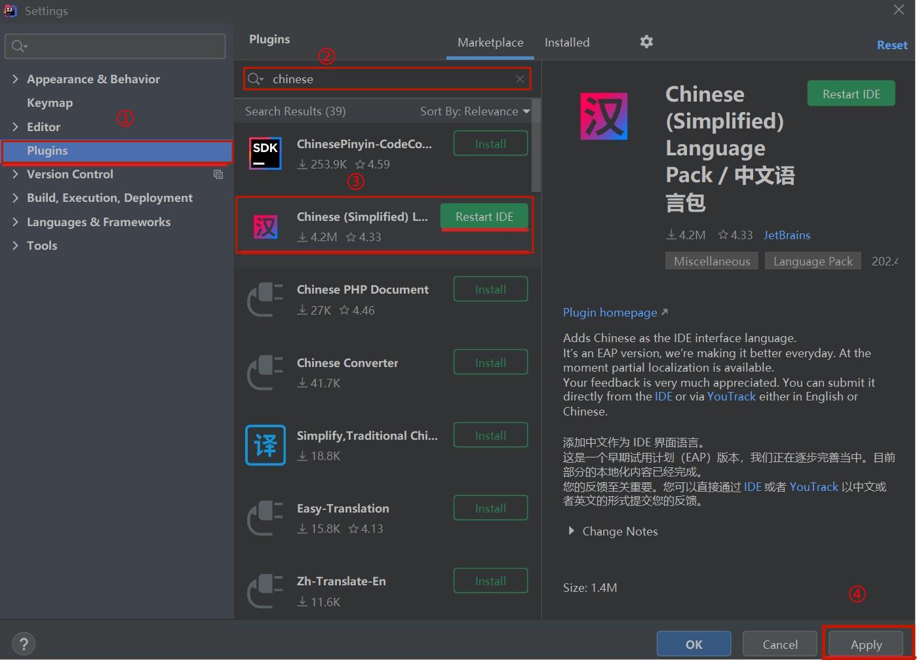Click Restart IDE in the details pane
Image resolution: width=917 pixels, height=660 pixels.
[x=851, y=94]
